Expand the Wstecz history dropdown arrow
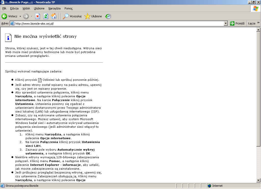Viewport: 261px width, 189px height. (x=20, y=16)
